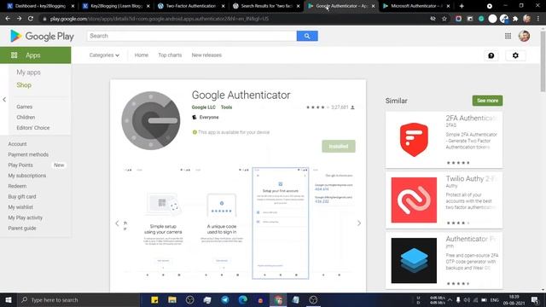Click the Google Play logo
546x307 pixels.
tap(42, 36)
